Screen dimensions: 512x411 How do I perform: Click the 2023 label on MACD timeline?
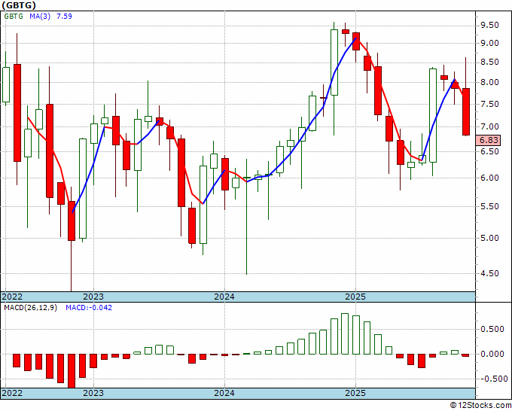coord(93,393)
